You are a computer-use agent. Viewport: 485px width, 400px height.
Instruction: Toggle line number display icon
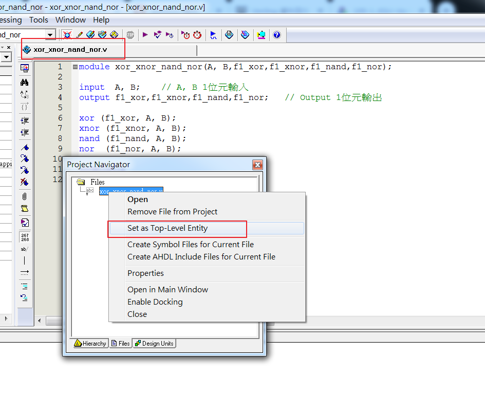24,237
